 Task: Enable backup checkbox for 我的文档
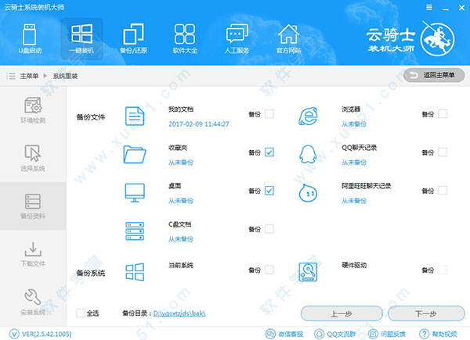[x=269, y=114]
